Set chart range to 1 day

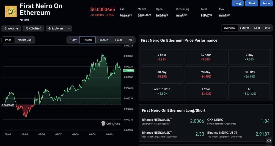tap(73, 40)
